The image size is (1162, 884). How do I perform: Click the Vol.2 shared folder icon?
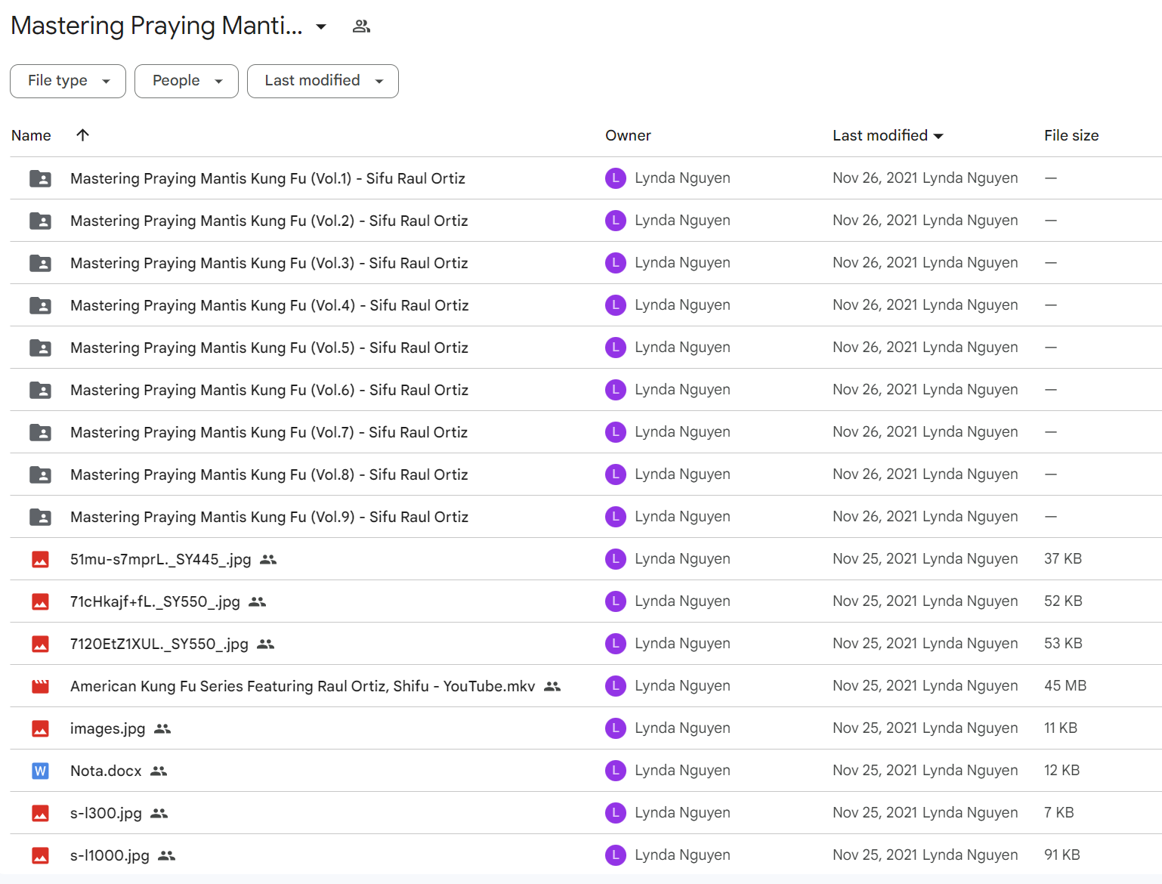40,221
